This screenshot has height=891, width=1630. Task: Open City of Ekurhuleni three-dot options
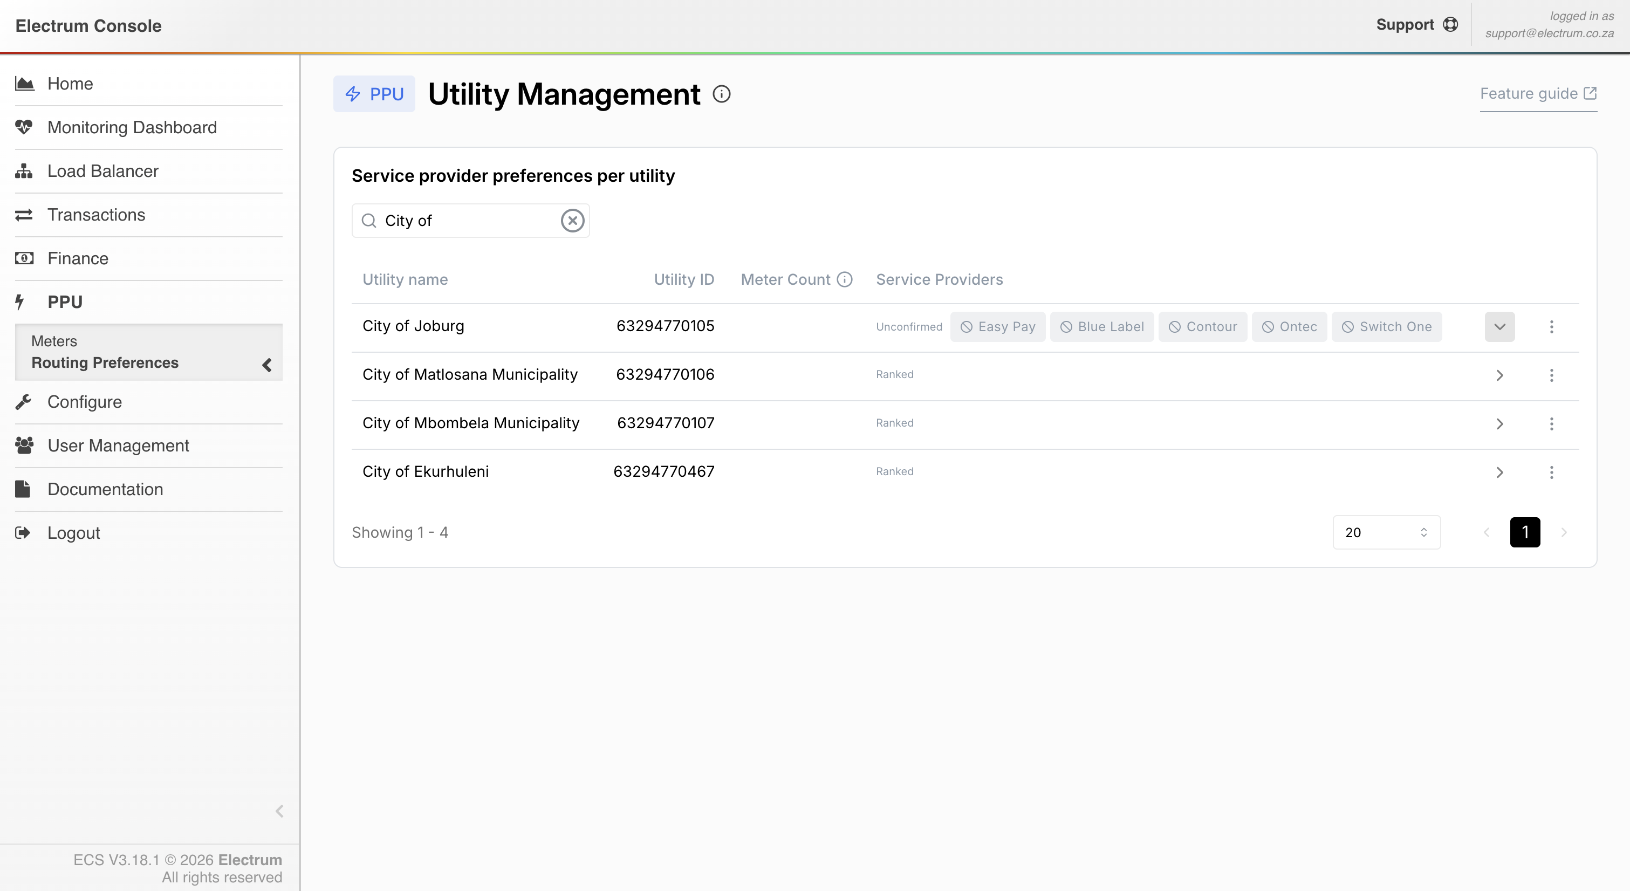click(x=1551, y=472)
